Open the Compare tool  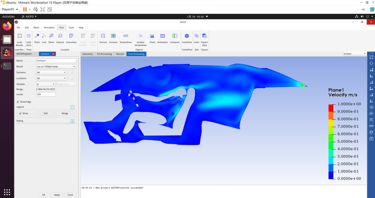175,36
